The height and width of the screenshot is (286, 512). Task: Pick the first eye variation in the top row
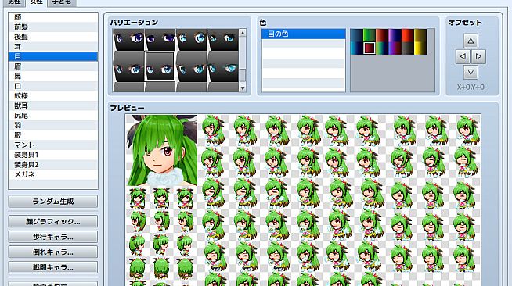click(x=128, y=39)
